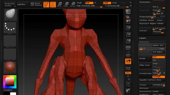Select the black main color swatch
The width and height of the screenshot is (170, 95).
7,94
